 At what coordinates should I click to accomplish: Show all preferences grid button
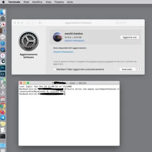40,23
